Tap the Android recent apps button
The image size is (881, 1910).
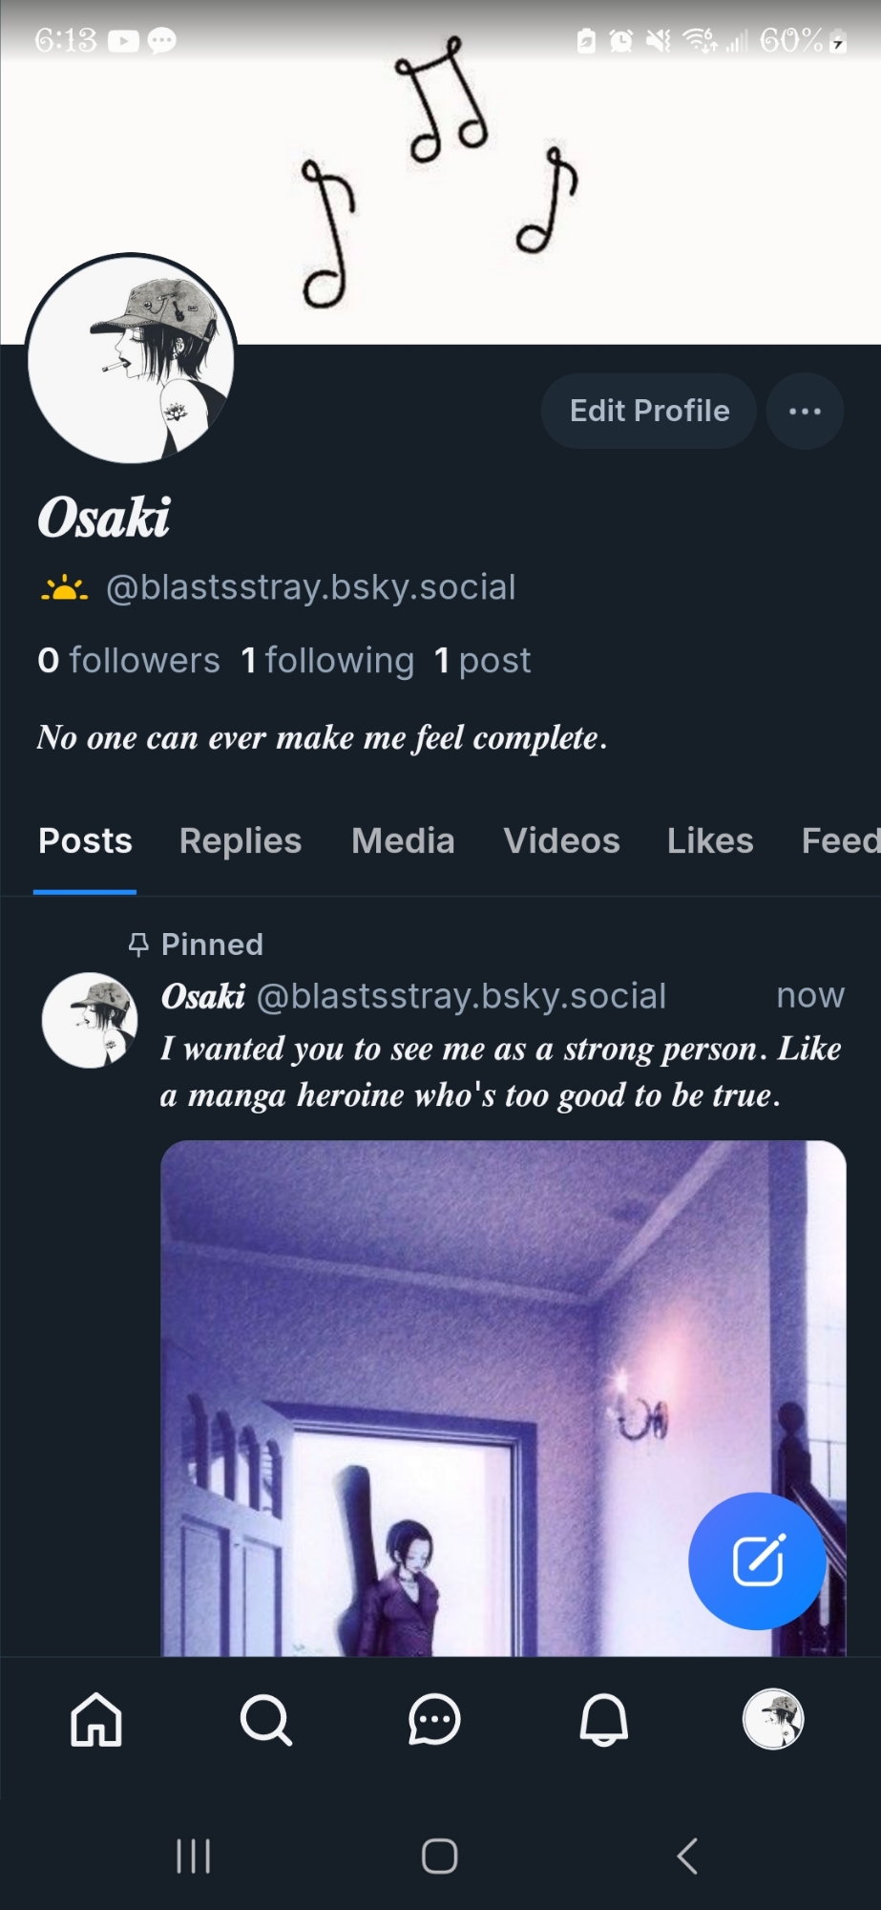193,1857
